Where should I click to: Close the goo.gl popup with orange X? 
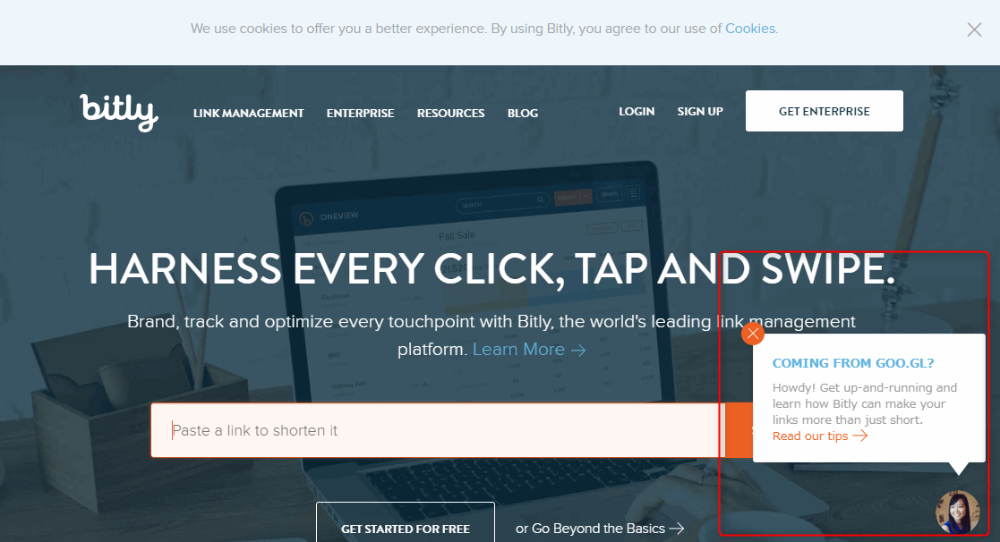(753, 334)
